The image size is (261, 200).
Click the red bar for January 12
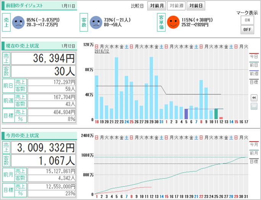221,118
